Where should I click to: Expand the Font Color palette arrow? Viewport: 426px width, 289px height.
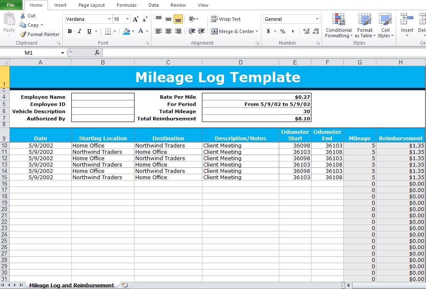click(147, 31)
